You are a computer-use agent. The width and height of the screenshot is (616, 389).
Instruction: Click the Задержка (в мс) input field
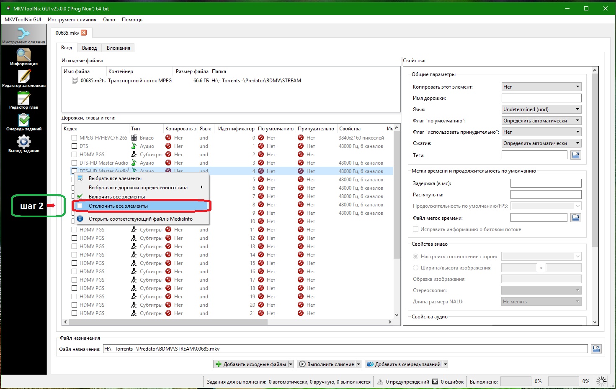click(x=546, y=183)
